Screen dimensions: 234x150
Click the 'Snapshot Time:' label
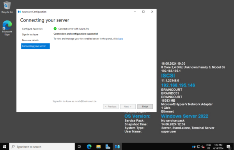pos(136,124)
